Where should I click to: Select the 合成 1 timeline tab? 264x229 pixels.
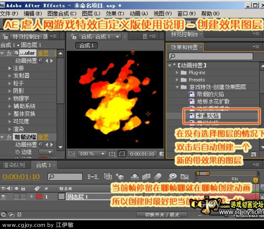43,165
